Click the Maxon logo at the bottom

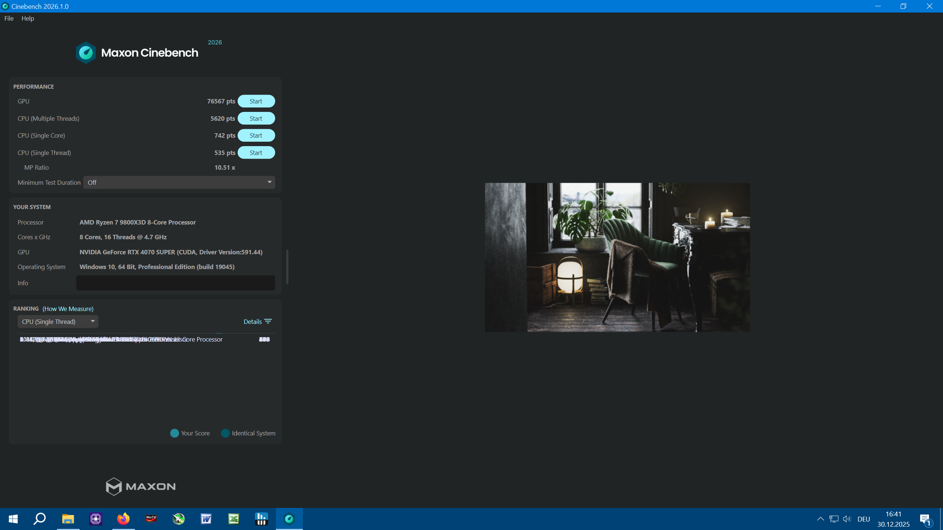pos(140,486)
